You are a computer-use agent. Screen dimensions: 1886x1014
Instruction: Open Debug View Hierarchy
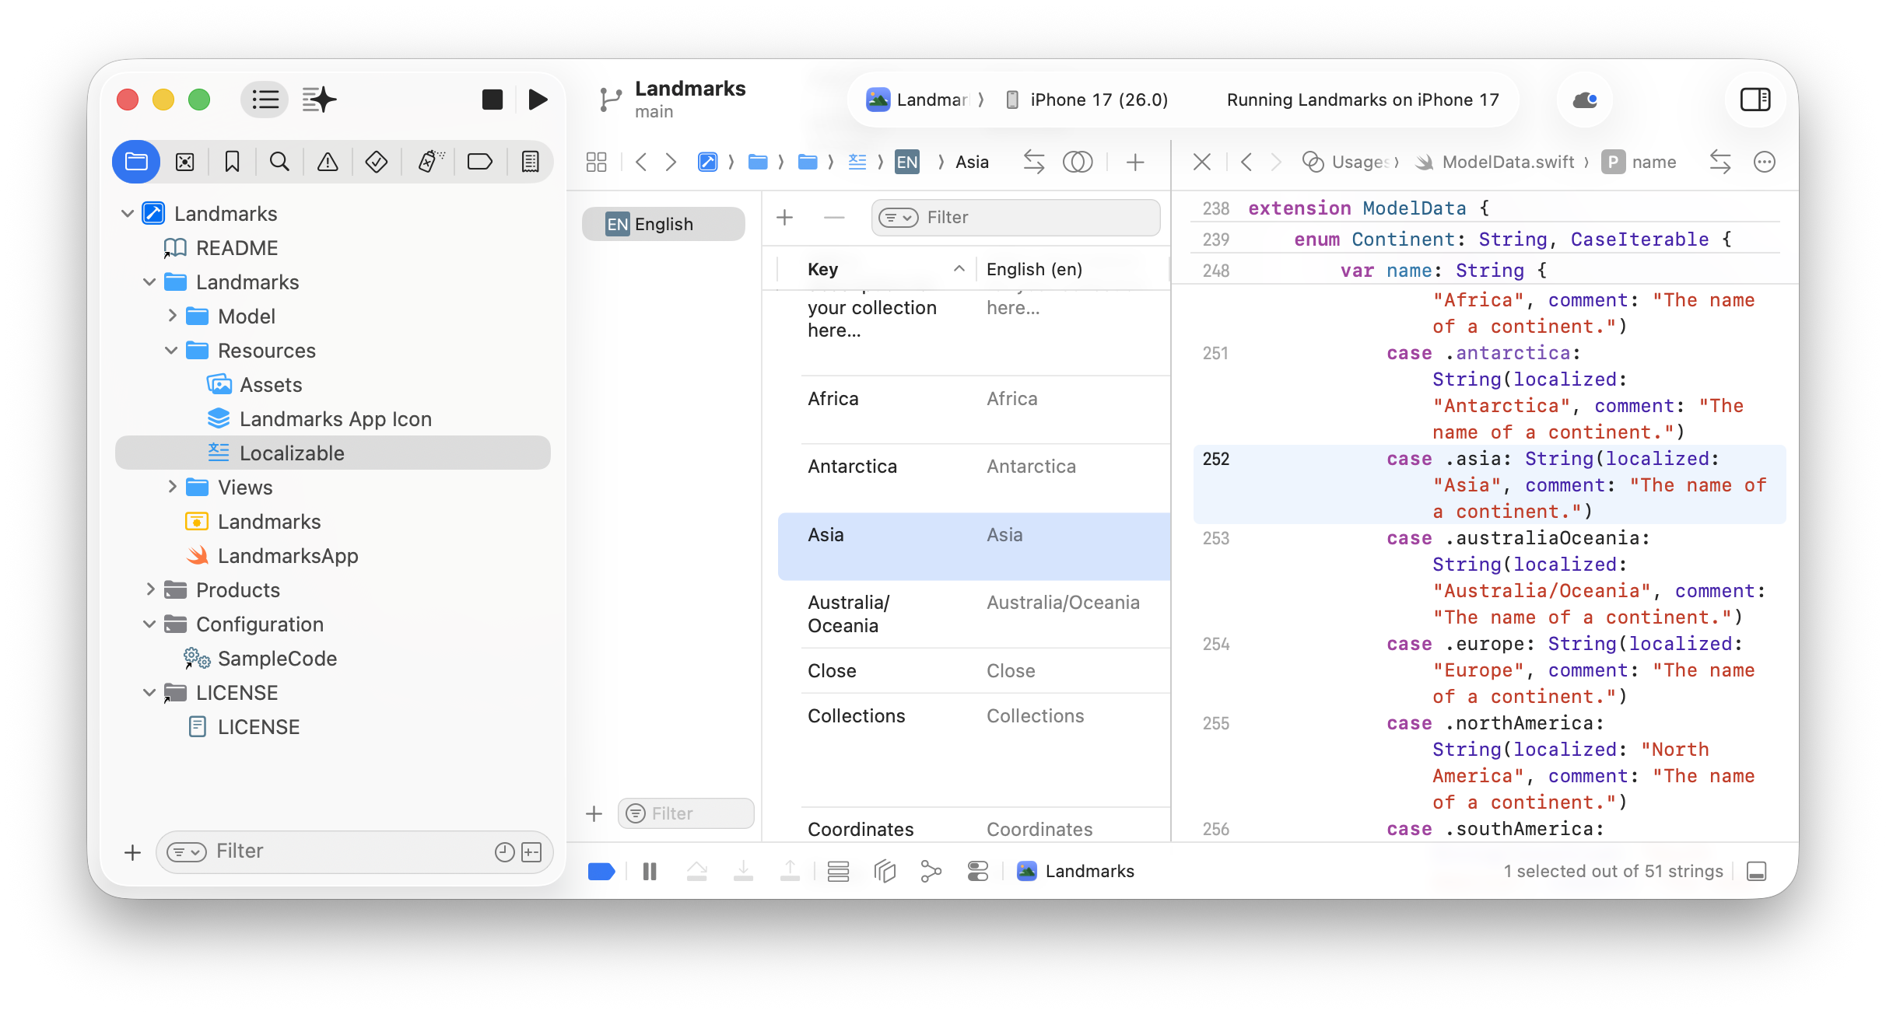885,872
